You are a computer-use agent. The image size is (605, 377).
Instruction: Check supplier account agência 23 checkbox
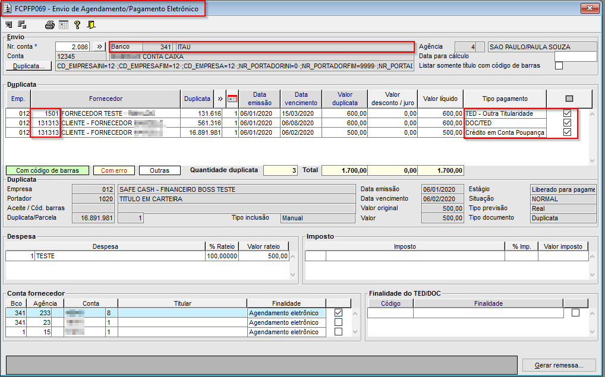[x=338, y=322]
